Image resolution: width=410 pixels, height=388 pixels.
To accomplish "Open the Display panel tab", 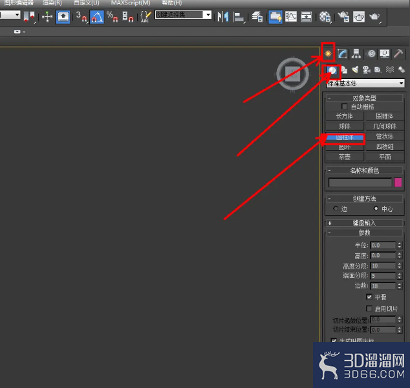I will (384, 54).
